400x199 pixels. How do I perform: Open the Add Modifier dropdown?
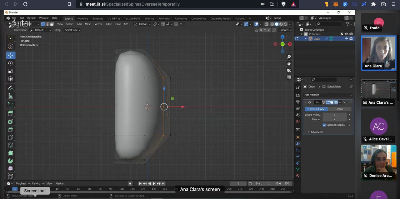pos(328,95)
